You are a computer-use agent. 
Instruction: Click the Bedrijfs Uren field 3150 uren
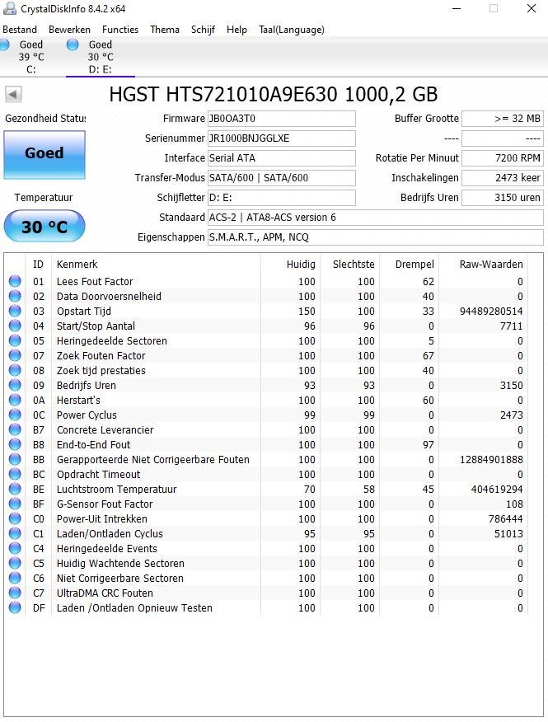[x=503, y=198]
